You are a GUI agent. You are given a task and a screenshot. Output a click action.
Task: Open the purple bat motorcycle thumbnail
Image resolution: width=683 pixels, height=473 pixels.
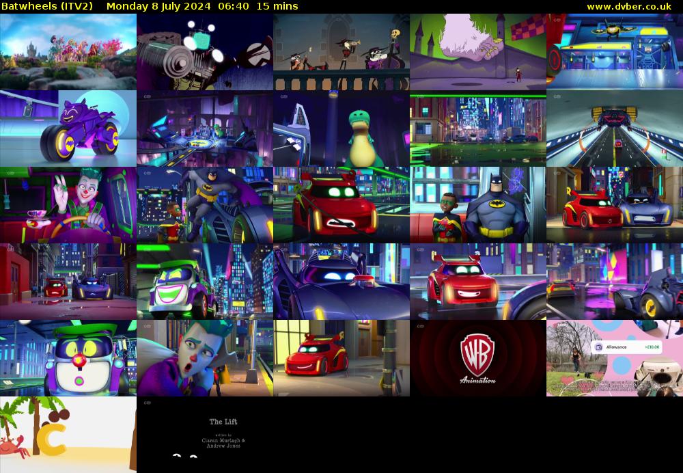tap(68, 129)
